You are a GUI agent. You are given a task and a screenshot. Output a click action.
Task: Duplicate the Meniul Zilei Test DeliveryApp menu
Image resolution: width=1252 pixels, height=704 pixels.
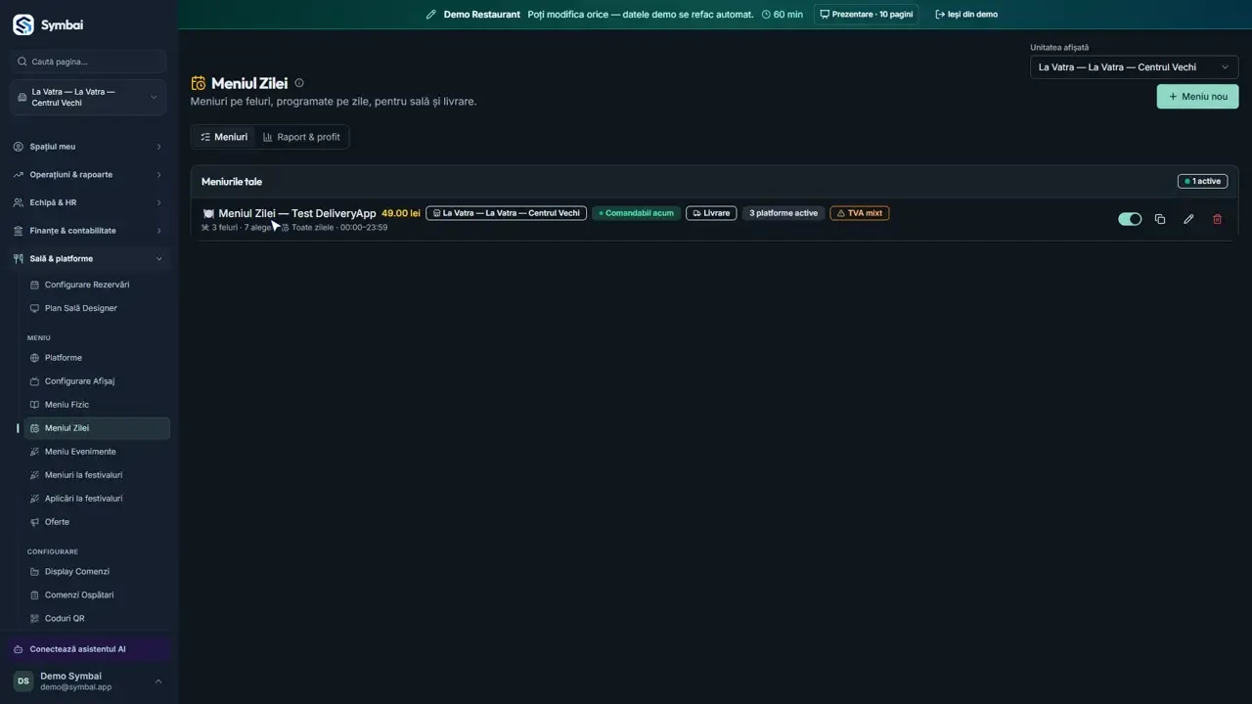click(x=1159, y=219)
